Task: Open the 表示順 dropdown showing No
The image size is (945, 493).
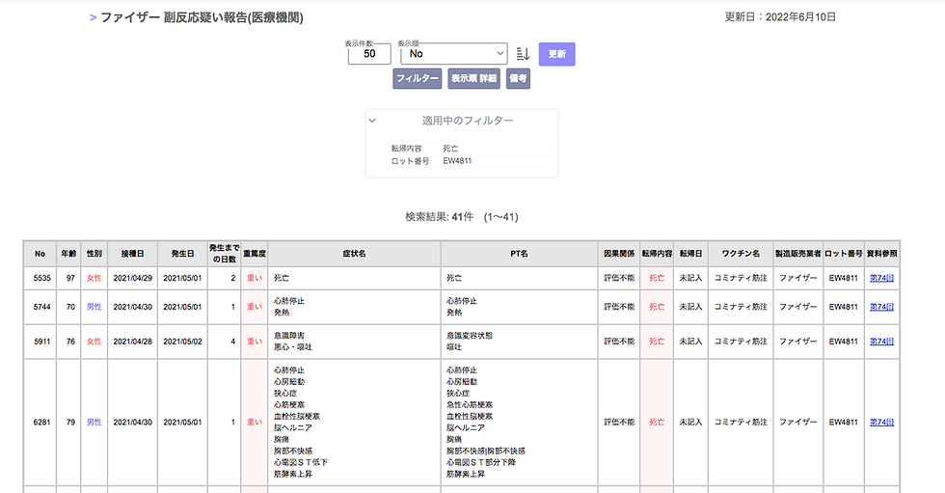Action: click(x=454, y=54)
